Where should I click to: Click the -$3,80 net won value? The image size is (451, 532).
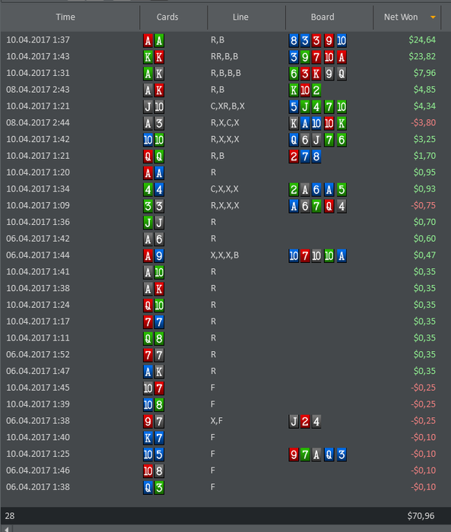pos(423,122)
